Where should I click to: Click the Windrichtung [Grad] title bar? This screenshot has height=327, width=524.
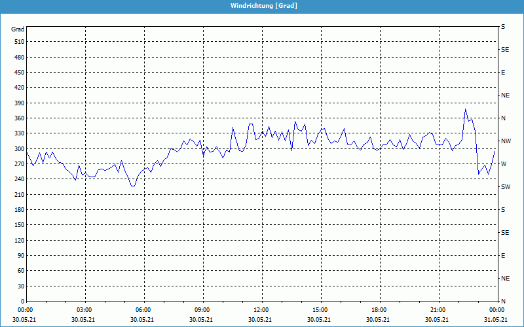click(262, 6)
